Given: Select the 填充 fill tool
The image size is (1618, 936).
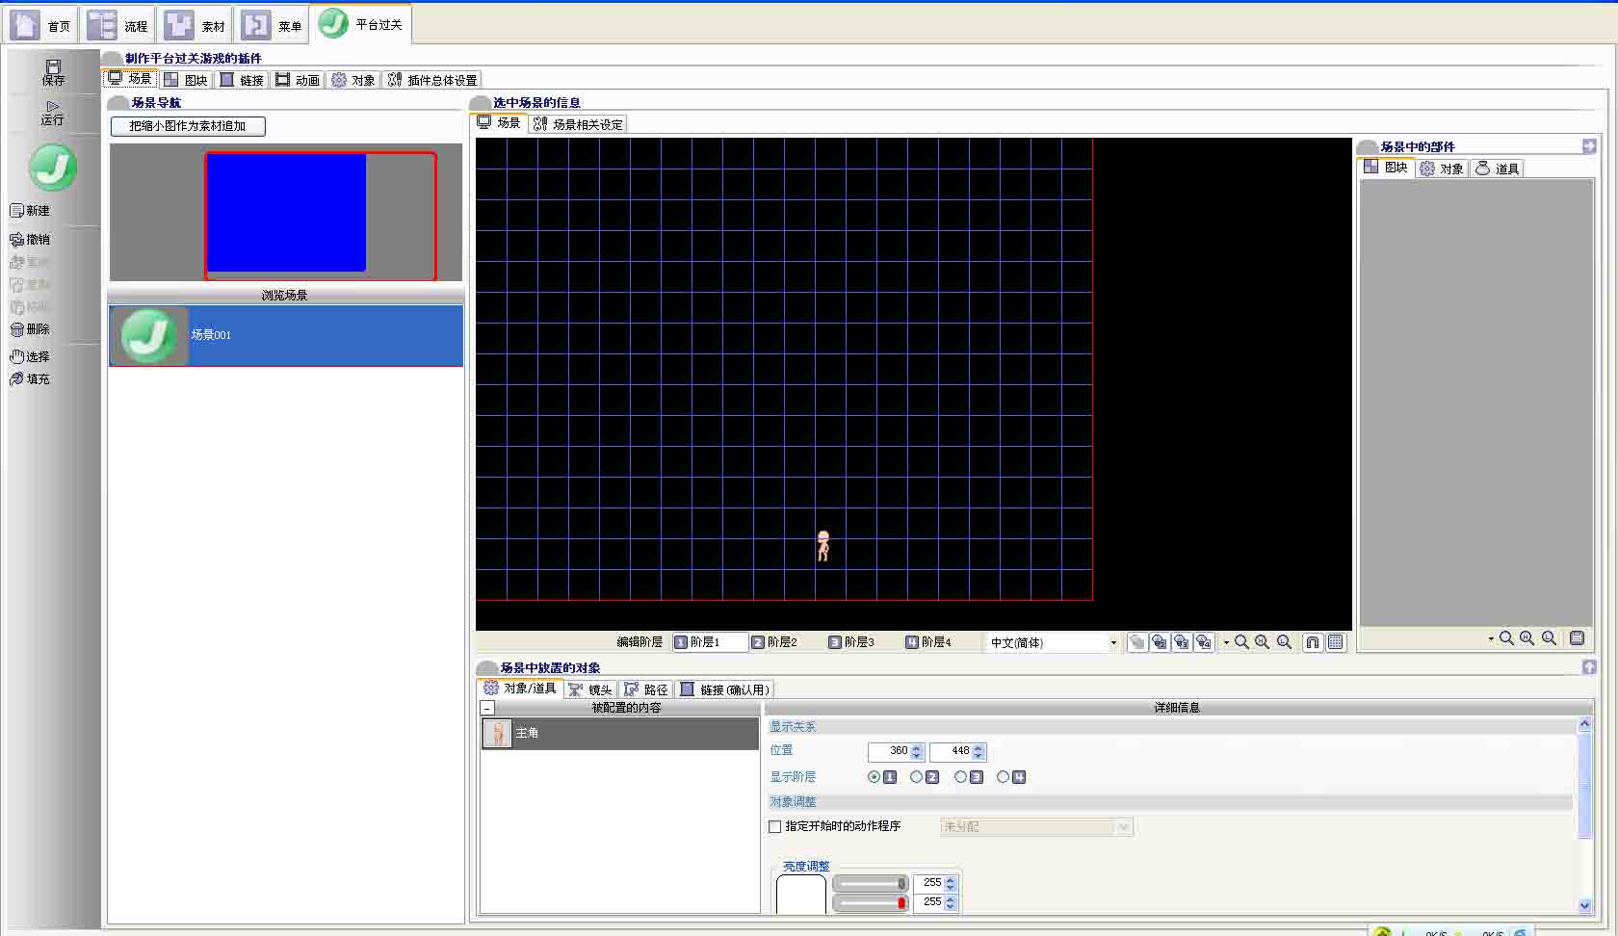Looking at the screenshot, I should click(x=30, y=378).
